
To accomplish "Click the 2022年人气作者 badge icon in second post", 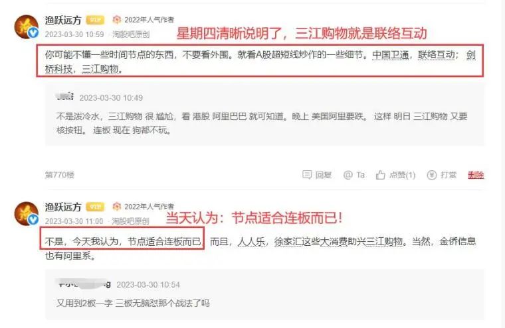I will (116, 207).
